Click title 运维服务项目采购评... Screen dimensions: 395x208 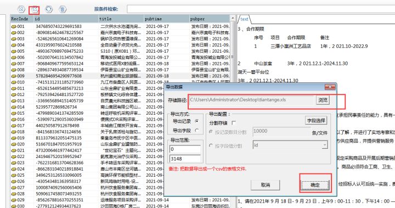(x=121, y=200)
